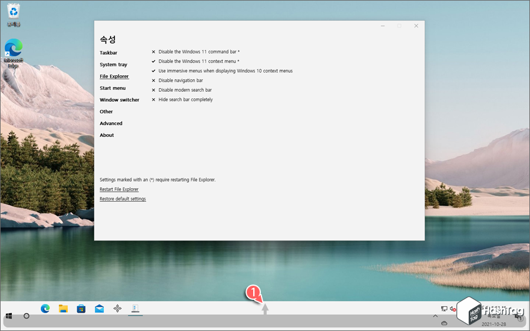The image size is (530, 331).
Task: Close the properties window
Action: (x=416, y=26)
